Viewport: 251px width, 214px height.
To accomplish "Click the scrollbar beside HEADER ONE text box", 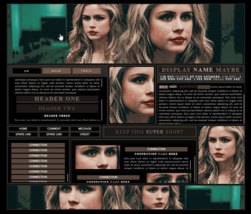I will tap(101, 110).
